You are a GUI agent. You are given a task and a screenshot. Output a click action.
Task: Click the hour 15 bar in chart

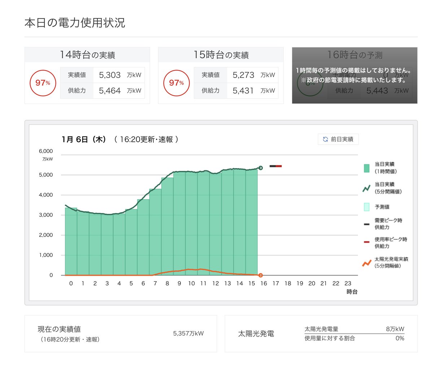pyautogui.click(x=252, y=222)
